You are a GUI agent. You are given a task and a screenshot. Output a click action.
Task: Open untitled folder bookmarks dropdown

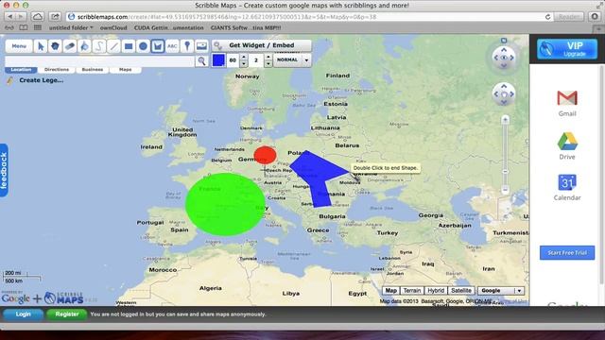(x=71, y=27)
